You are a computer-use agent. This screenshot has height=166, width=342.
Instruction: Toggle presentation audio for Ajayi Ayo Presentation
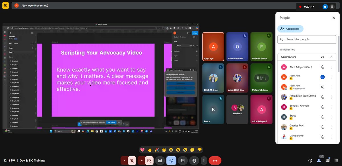tap(322, 87)
